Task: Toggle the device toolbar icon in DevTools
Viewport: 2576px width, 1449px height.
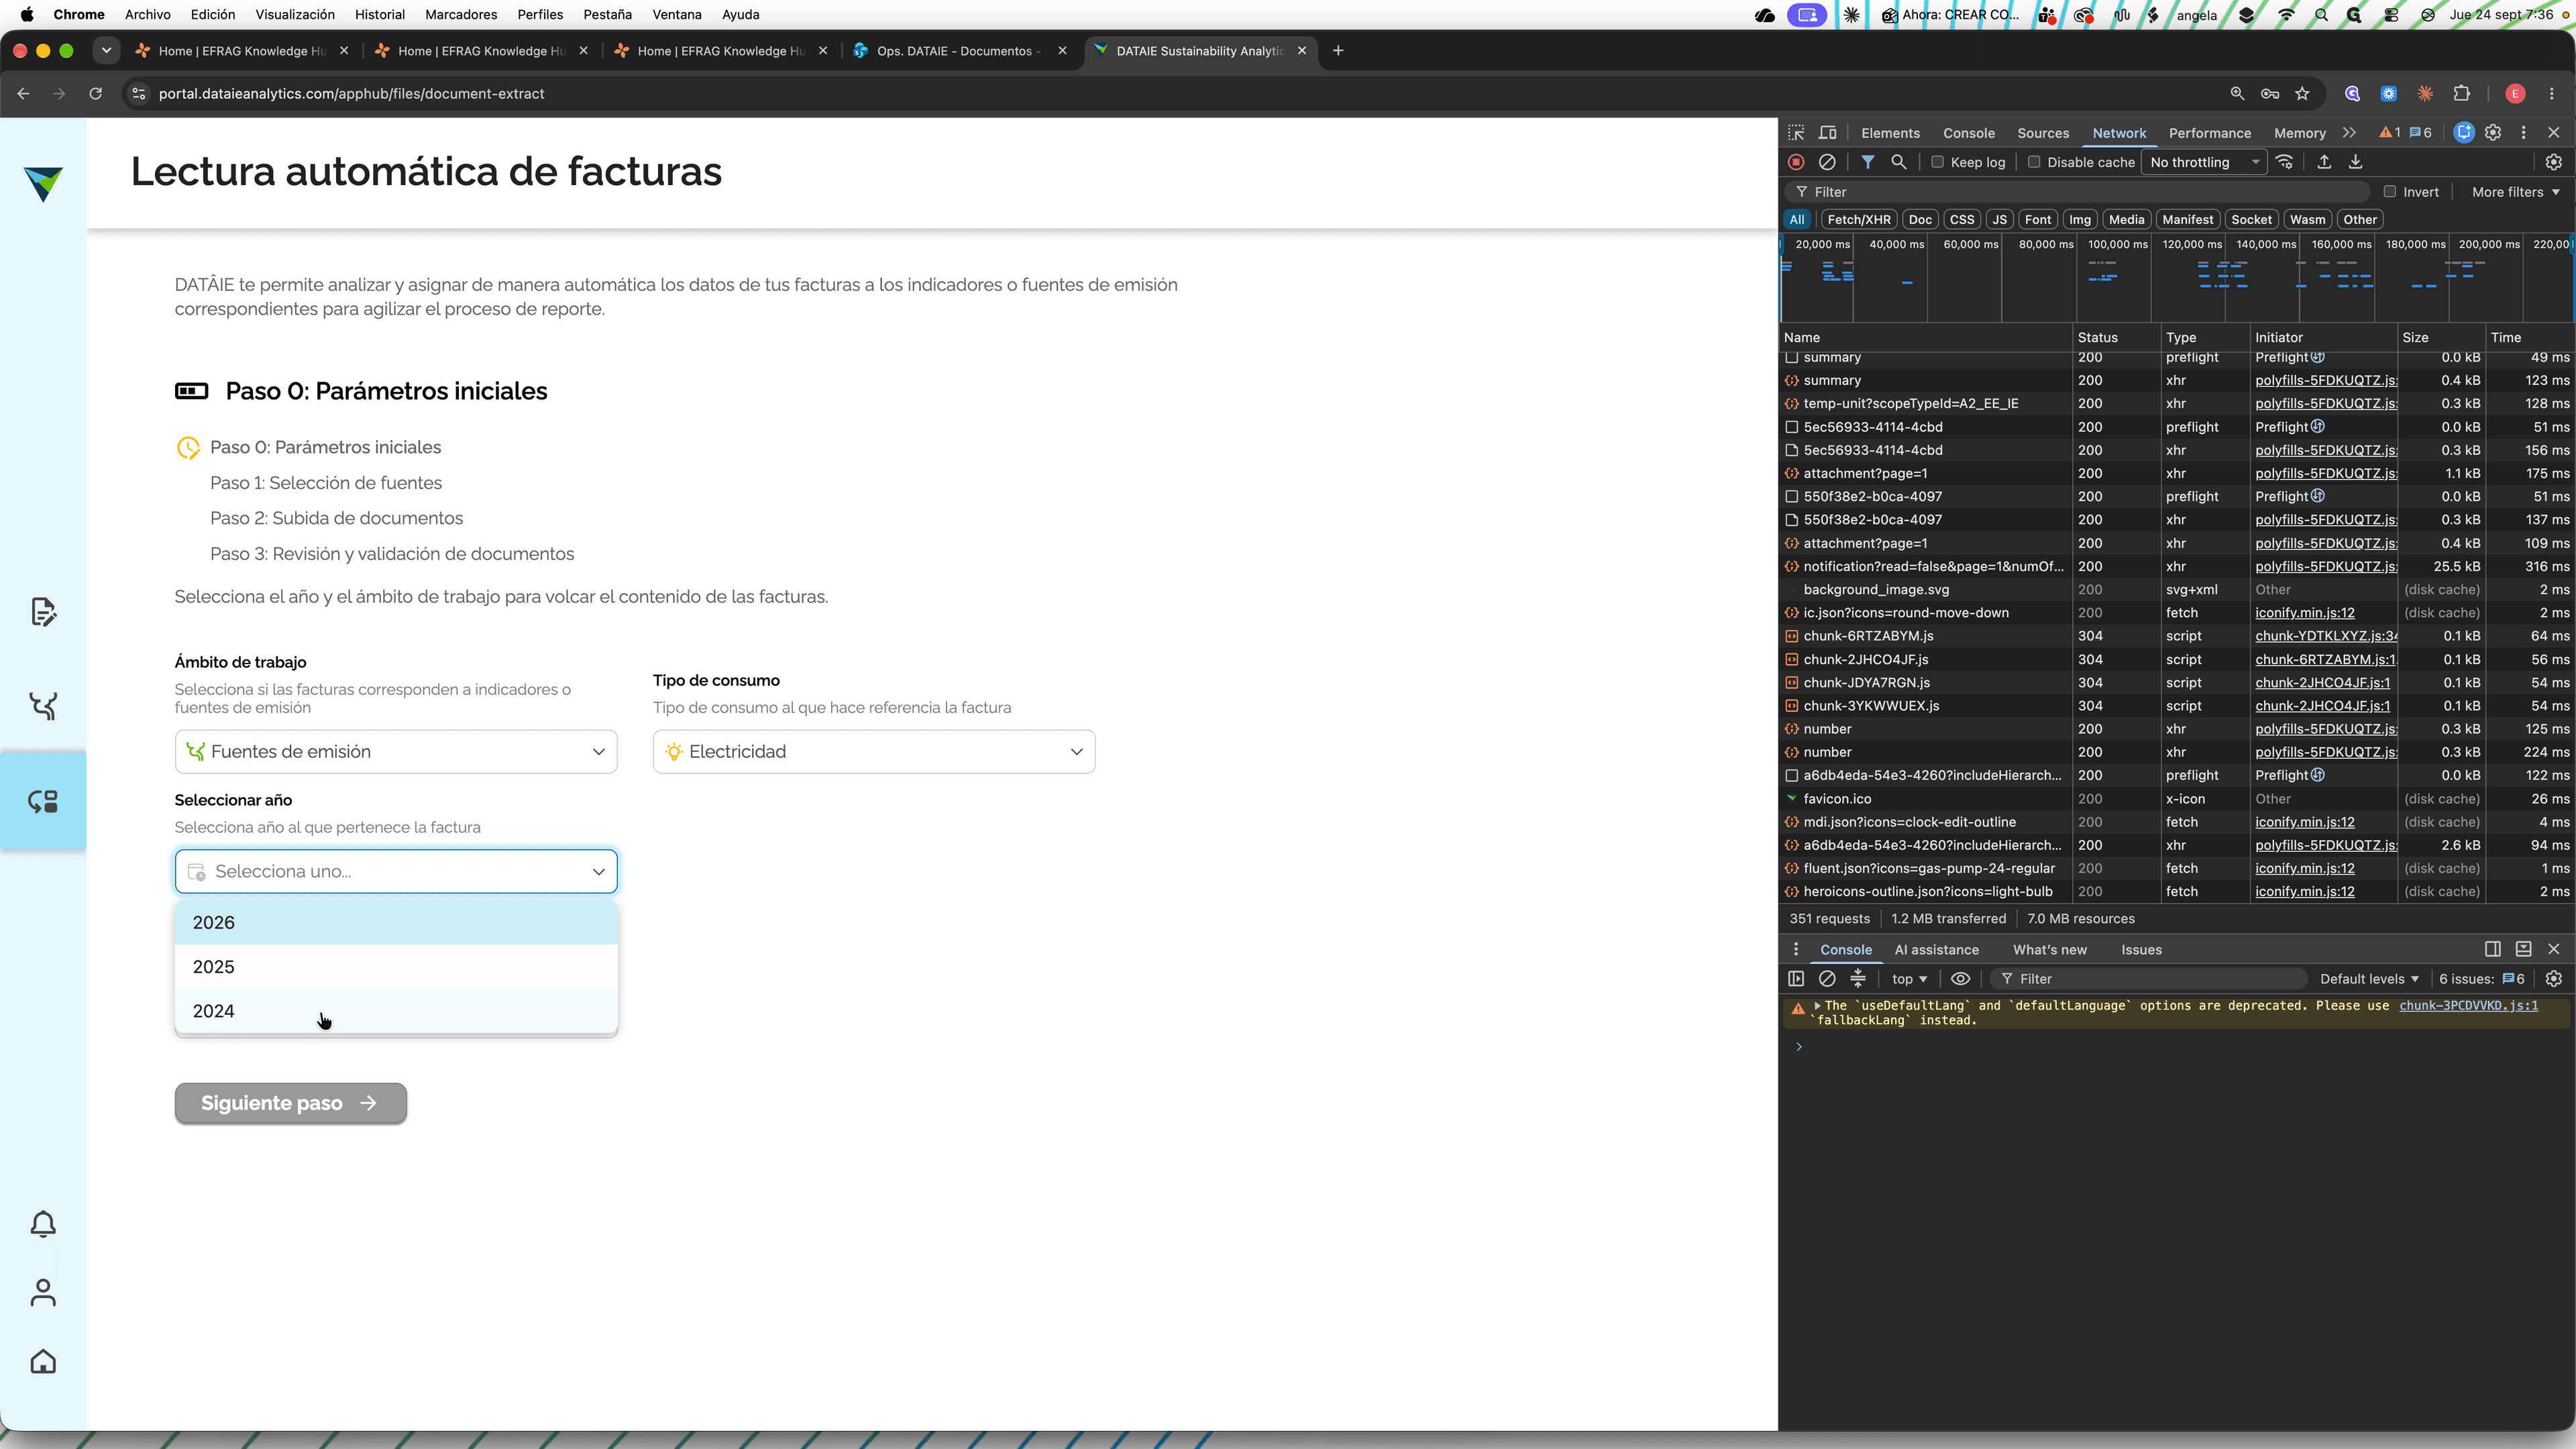Action: point(1827,132)
